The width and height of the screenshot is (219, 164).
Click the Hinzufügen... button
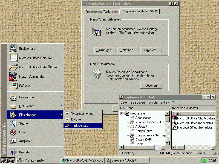pos(105,50)
